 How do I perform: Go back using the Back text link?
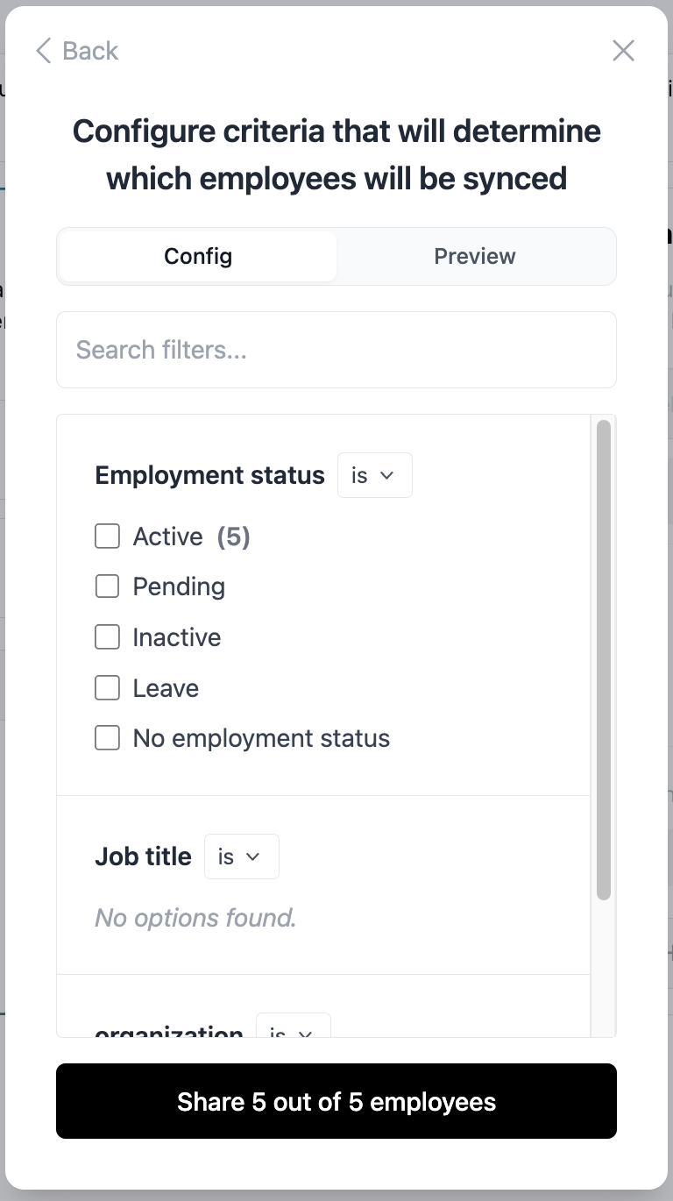click(x=90, y=51)
